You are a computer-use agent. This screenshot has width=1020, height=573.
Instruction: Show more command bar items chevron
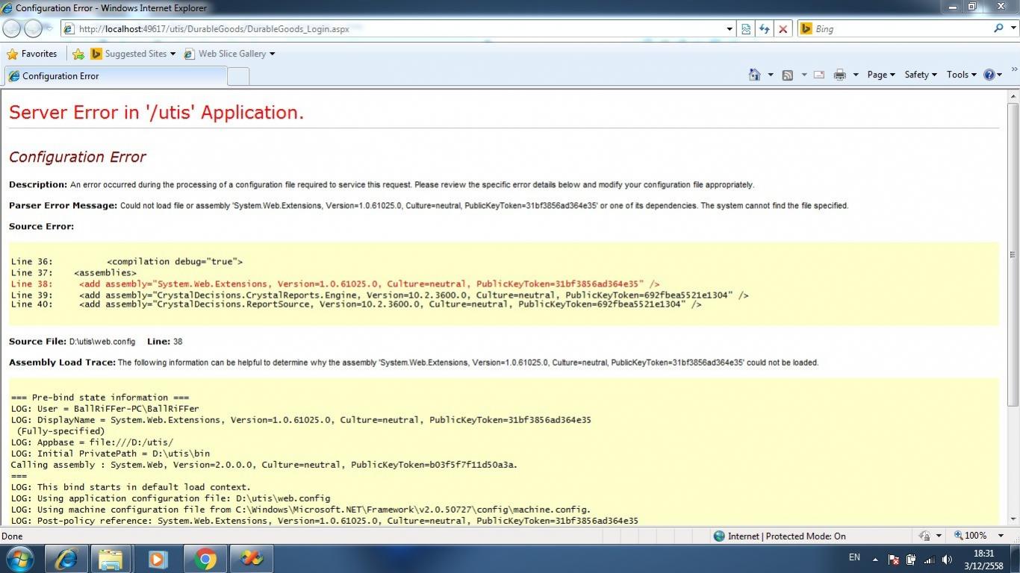(1014, 69)
